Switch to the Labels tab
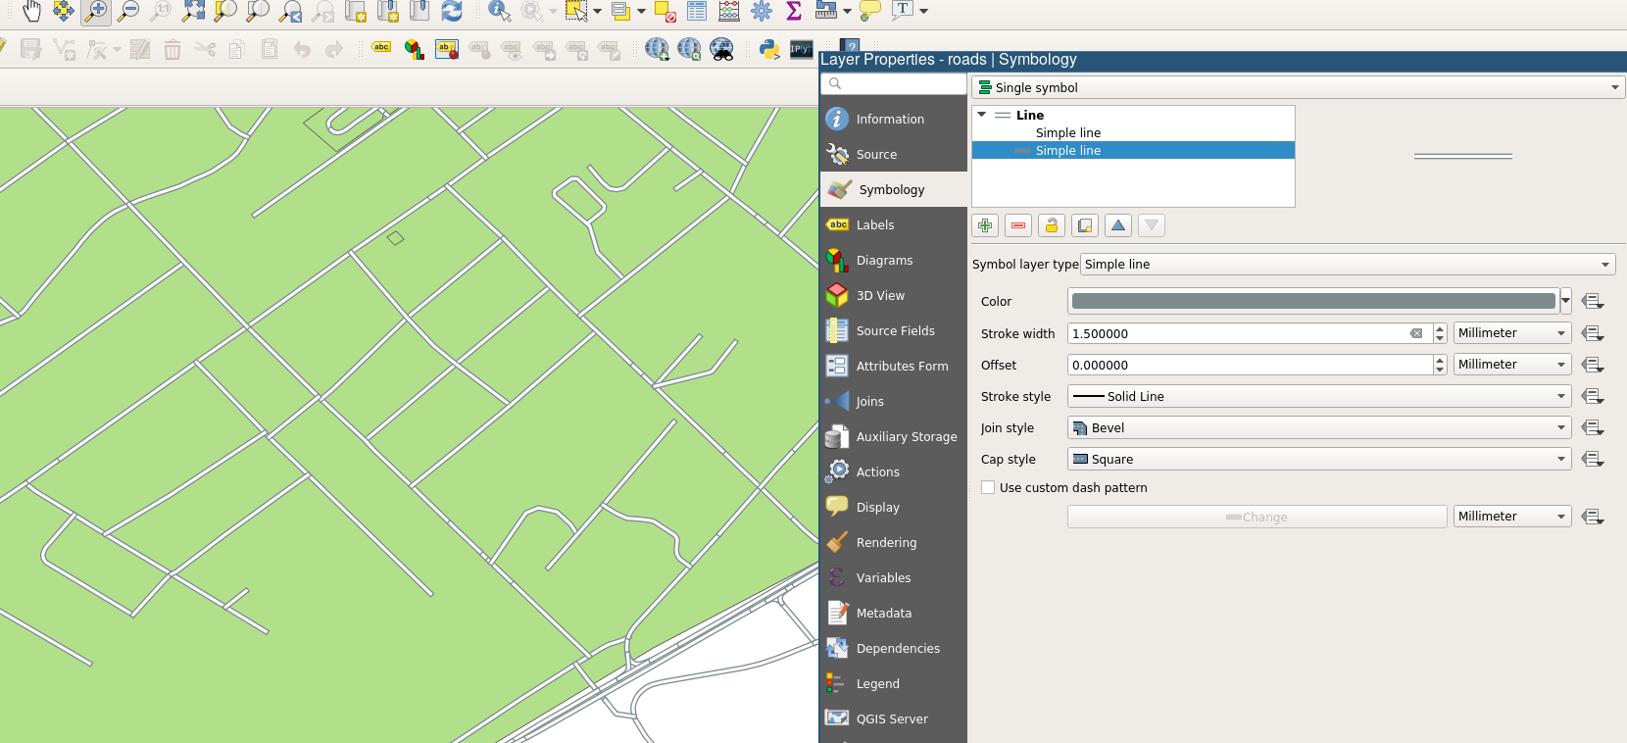Screen dimensions: 1627x743 tap(874, 224)
